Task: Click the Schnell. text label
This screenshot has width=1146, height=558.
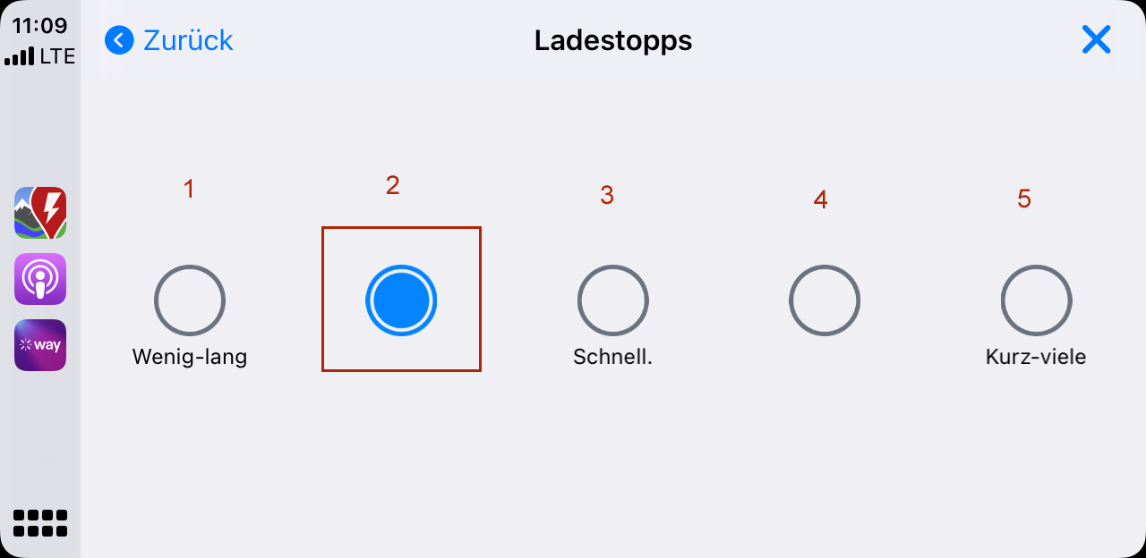Action: click(x=613, y=358)
